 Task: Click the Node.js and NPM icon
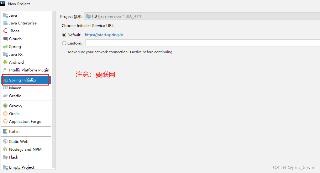pos(5,149)
